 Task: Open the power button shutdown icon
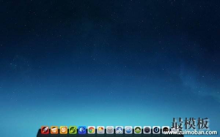[110, 130]
